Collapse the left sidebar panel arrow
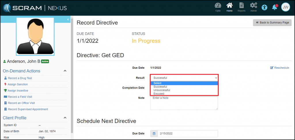 click(x=68, y=19)
